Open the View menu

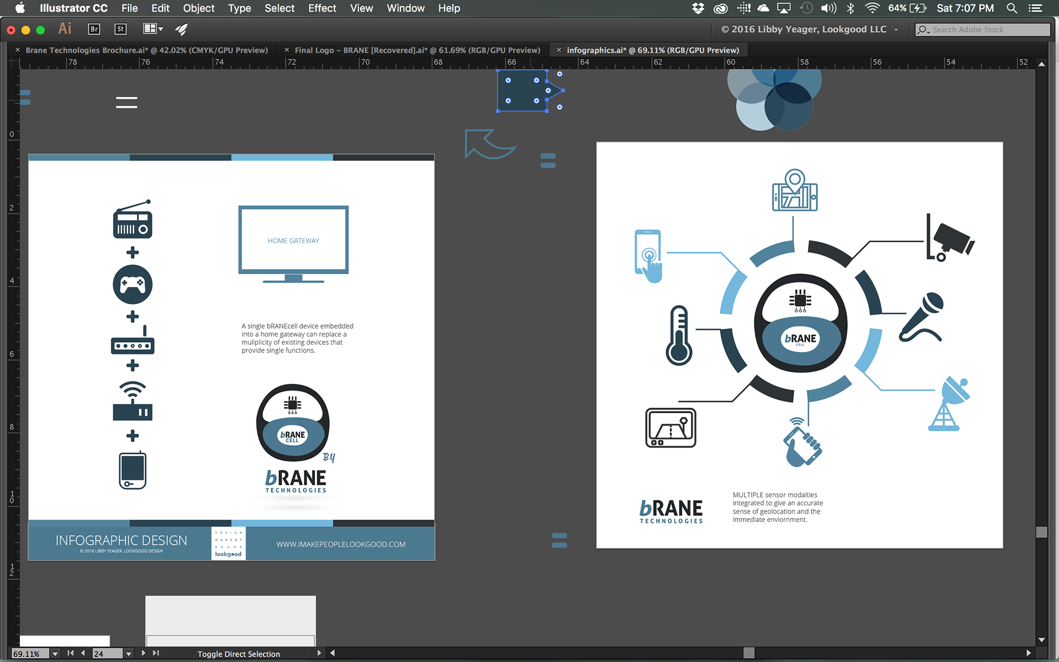tap(361, 8)
